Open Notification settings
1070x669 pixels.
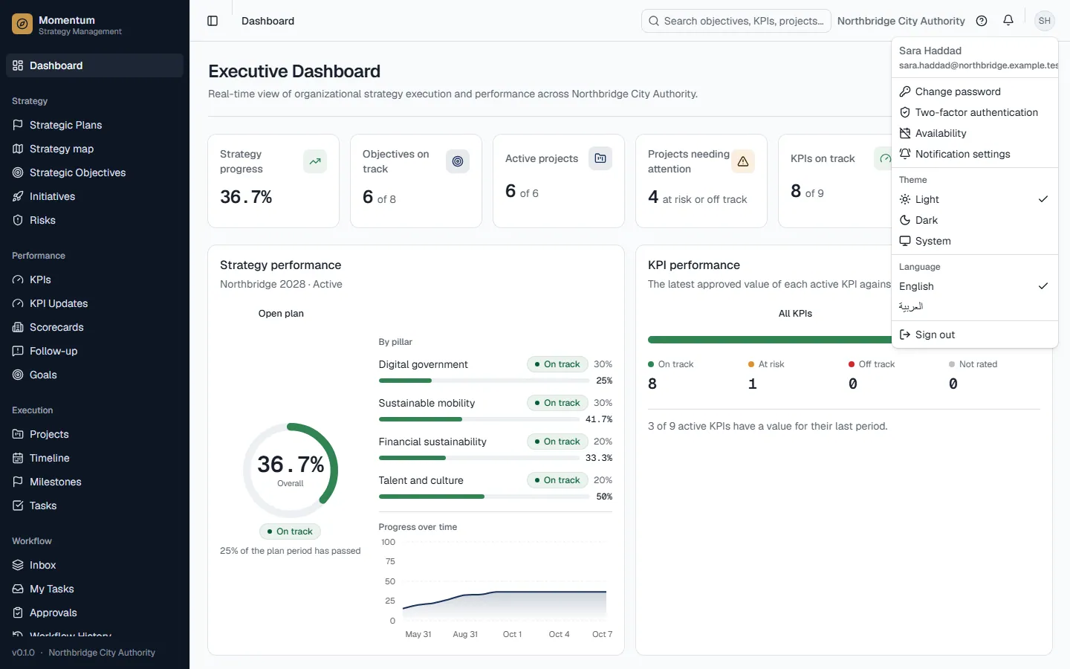point(974,154)
